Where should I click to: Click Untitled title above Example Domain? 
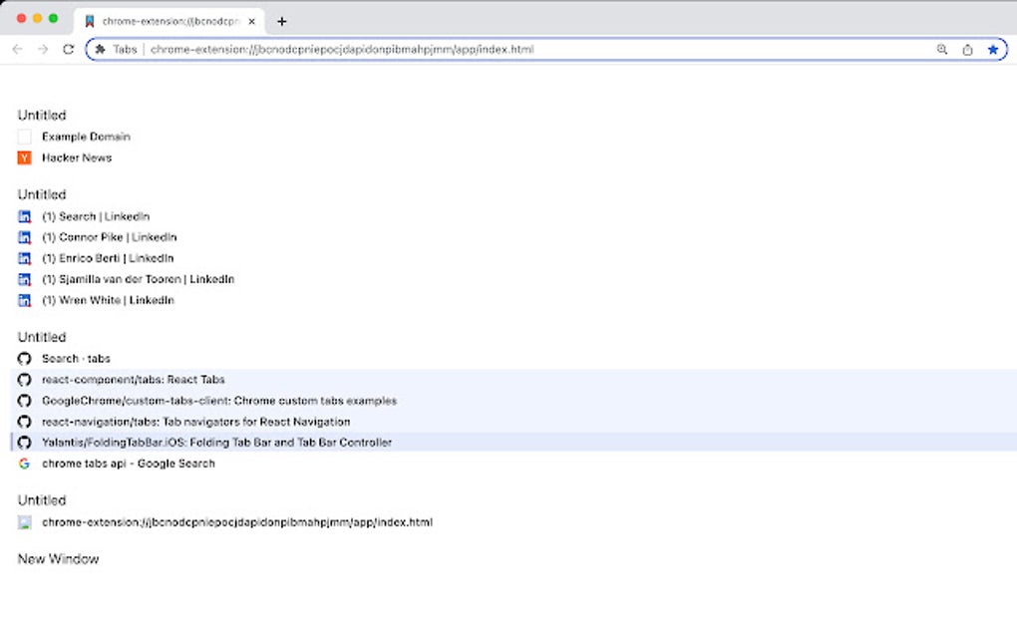point(42,116)
